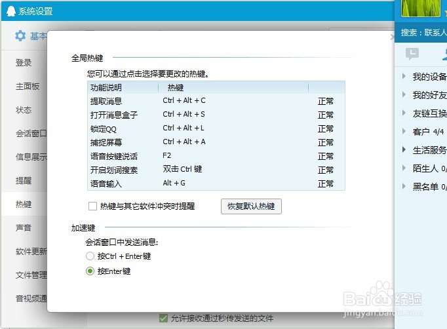The height and width of the screenshot is (329, 447).
Task: Select 打开消息盒子 hotkey row
Action: [216, 115]
